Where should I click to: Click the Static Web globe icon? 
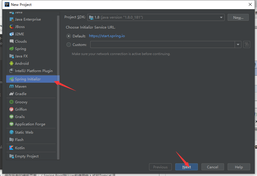click(11, 132)
